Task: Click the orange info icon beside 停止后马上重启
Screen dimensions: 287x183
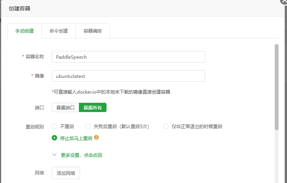Action: tap(97, 137)
